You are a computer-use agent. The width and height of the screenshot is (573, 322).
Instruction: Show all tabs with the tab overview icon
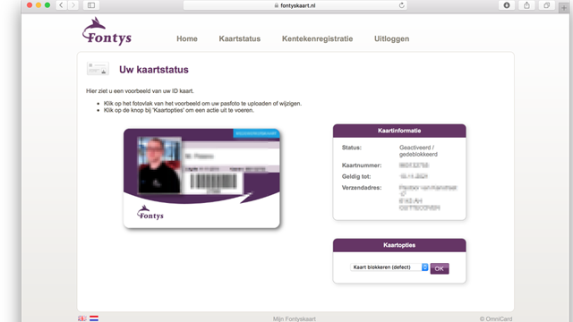point(547,5)
